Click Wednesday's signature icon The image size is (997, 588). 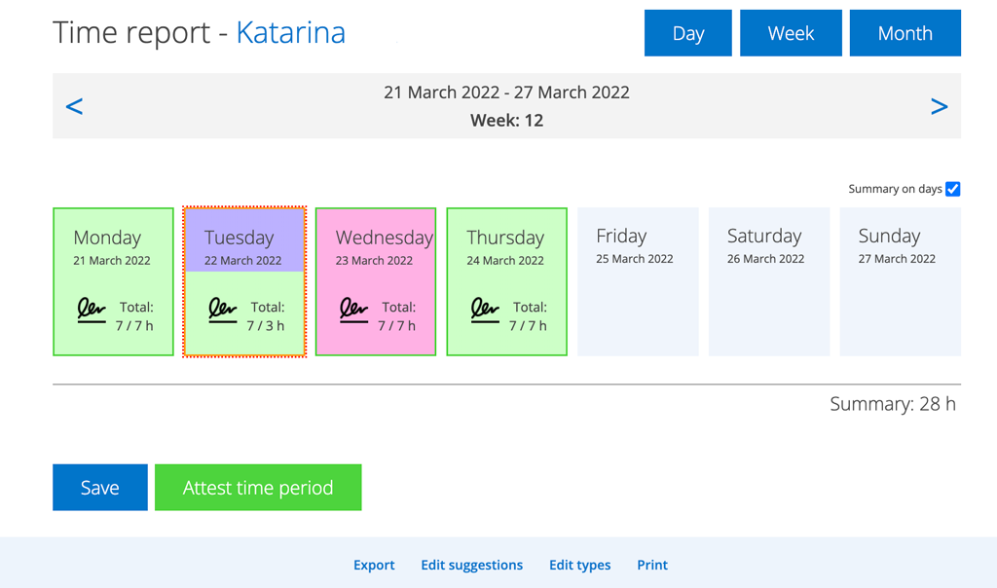[353, 312]
